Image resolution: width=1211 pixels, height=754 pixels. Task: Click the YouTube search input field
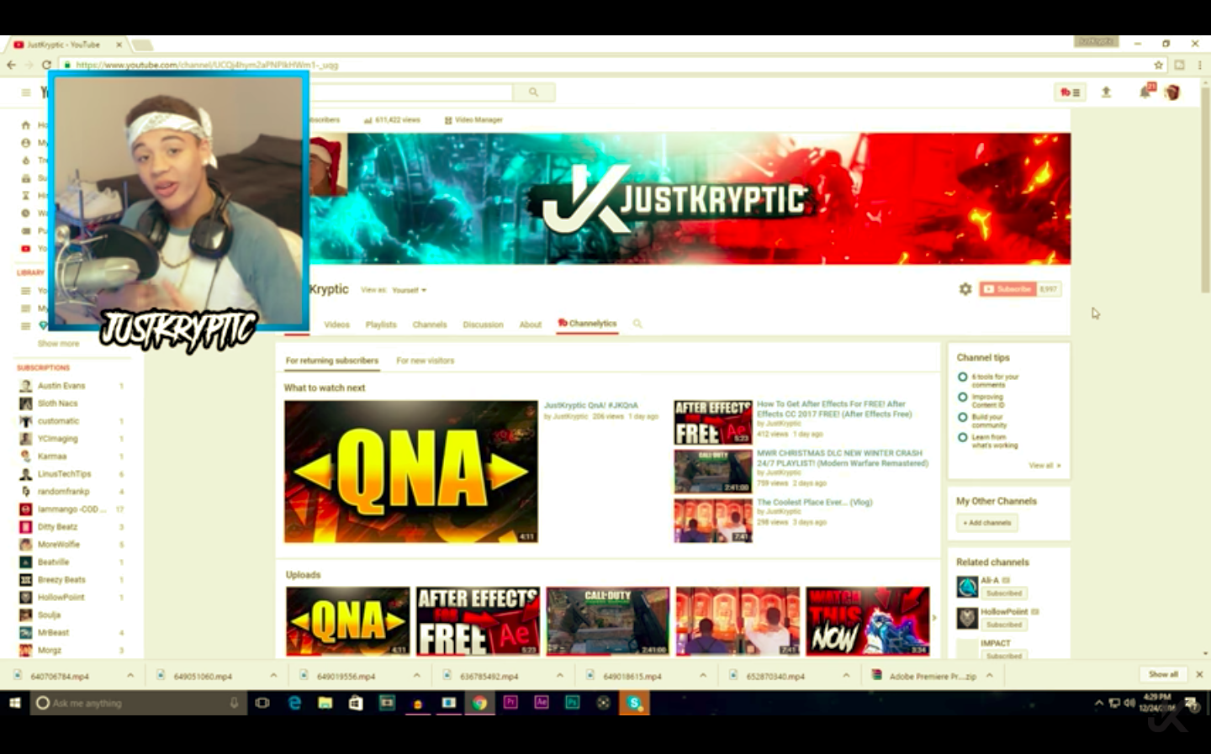tap(410, 92)
